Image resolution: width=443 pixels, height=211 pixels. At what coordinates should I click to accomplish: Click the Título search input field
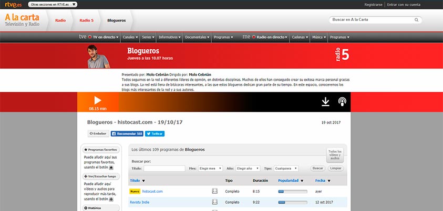point(164,169)
